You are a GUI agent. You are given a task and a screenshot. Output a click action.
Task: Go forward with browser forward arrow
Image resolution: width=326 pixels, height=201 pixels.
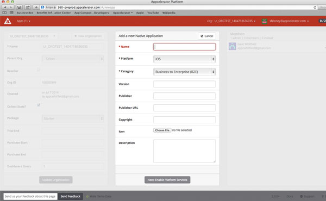click(x=11, y=7)
